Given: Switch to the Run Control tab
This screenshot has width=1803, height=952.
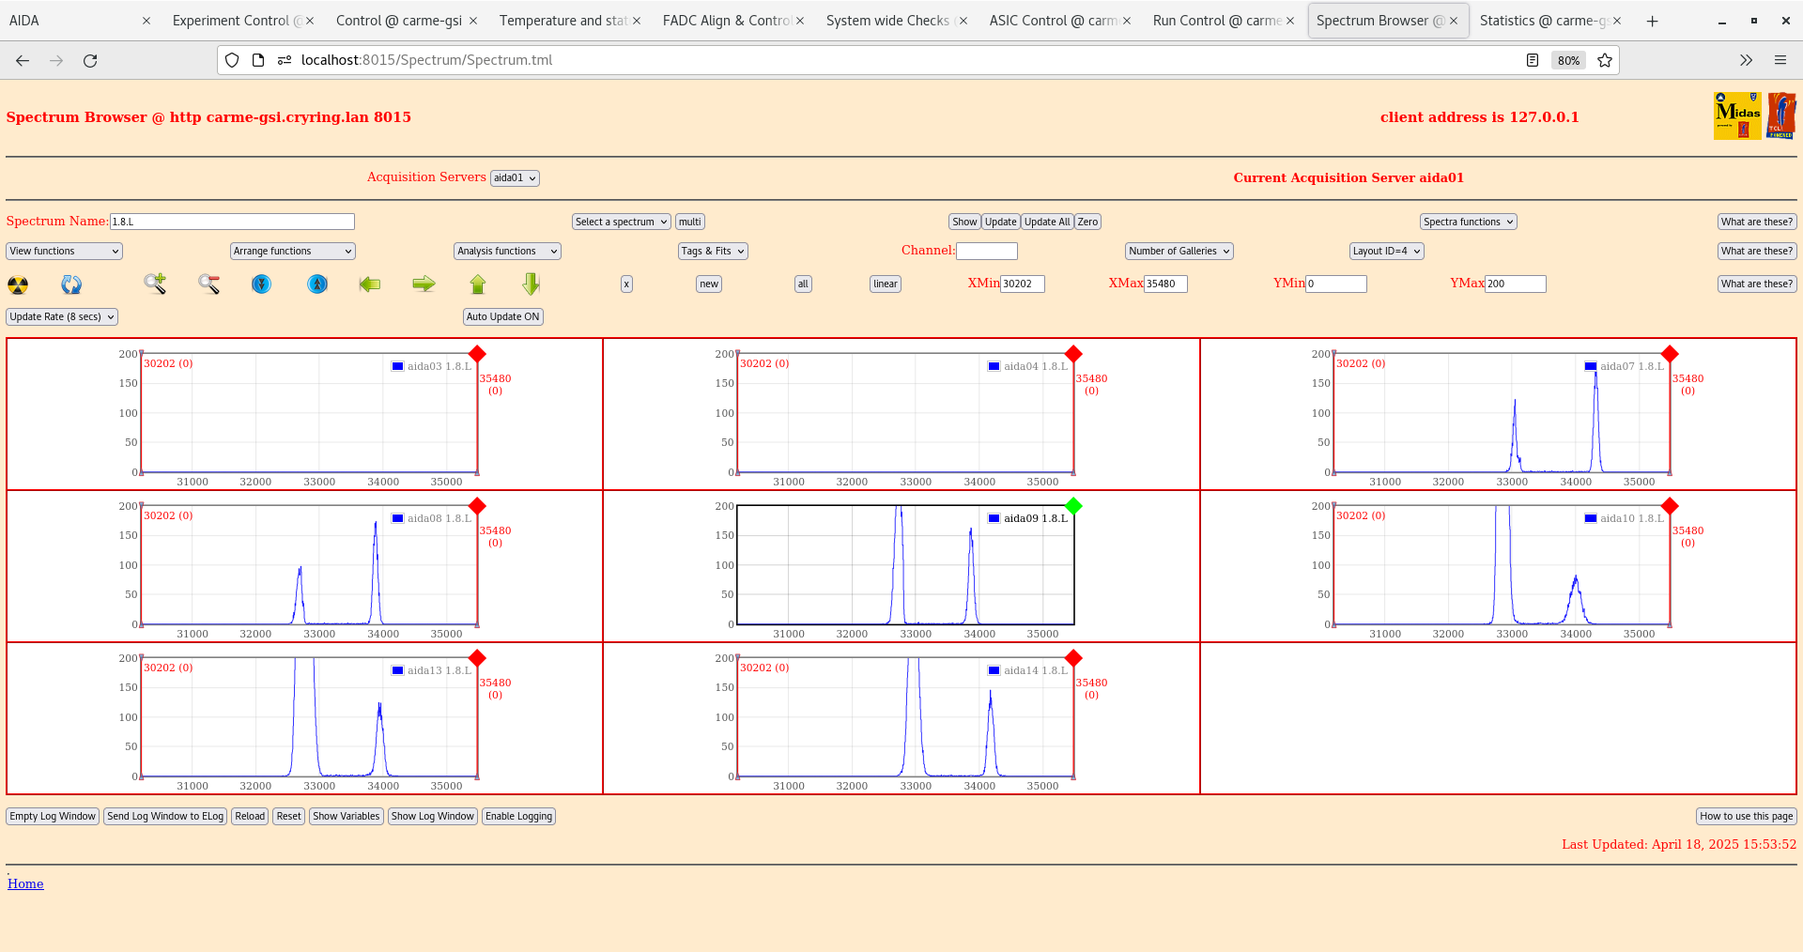Looking at the screenshot, I should pyautogui.click(x=1217, y=21).
